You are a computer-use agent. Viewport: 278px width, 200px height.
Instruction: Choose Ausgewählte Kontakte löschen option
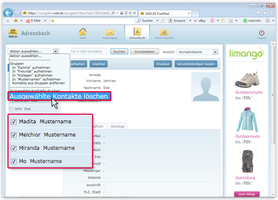[x=59, y=96]
